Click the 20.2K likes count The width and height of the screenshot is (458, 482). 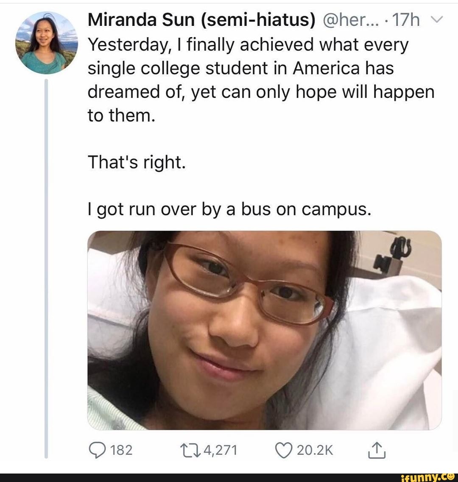315,450
